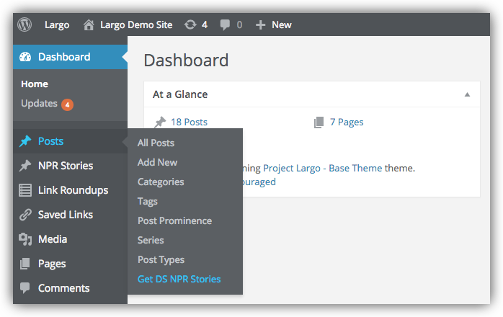Click the Dashboard page heading

(186, 61)
